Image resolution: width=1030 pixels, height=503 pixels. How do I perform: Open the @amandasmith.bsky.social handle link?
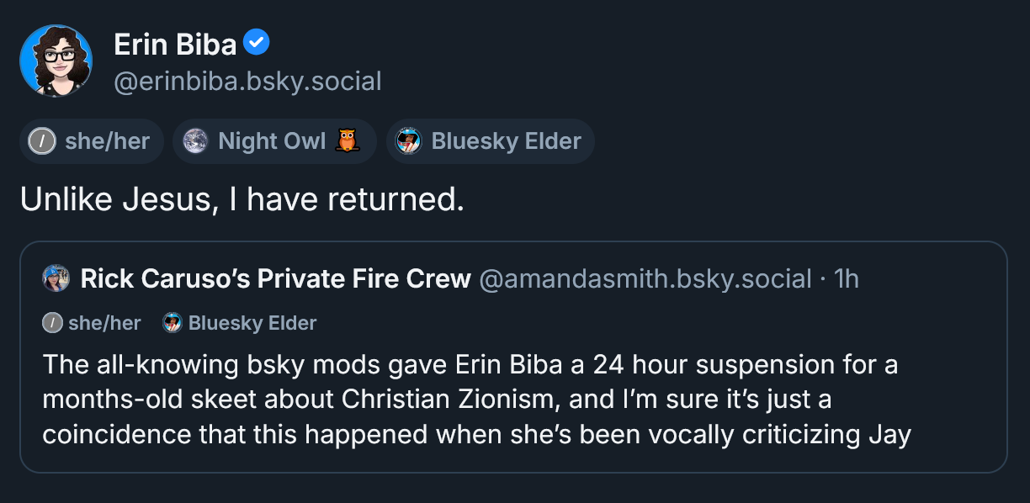[x=645, y=279]
